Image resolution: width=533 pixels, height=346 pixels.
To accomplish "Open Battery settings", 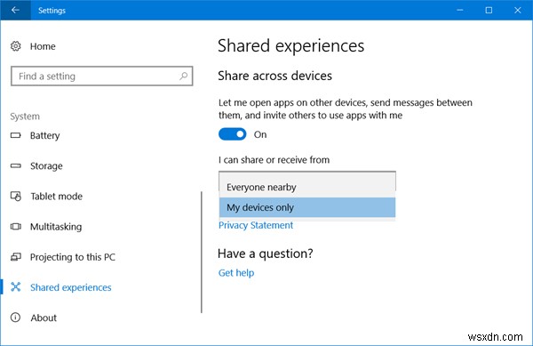I will tap(45, 135).
